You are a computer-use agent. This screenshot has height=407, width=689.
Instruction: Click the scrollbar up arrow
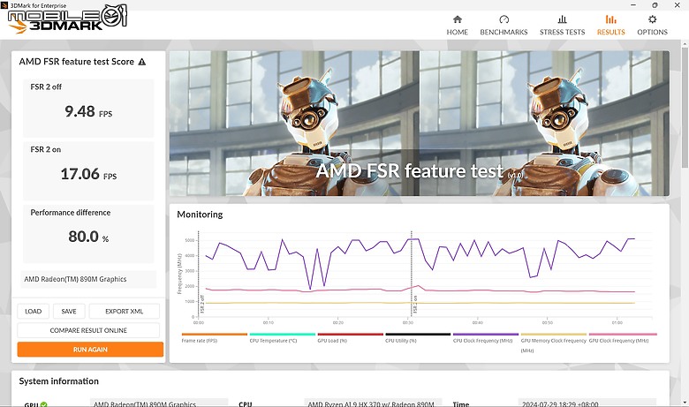tap(685, 44)
